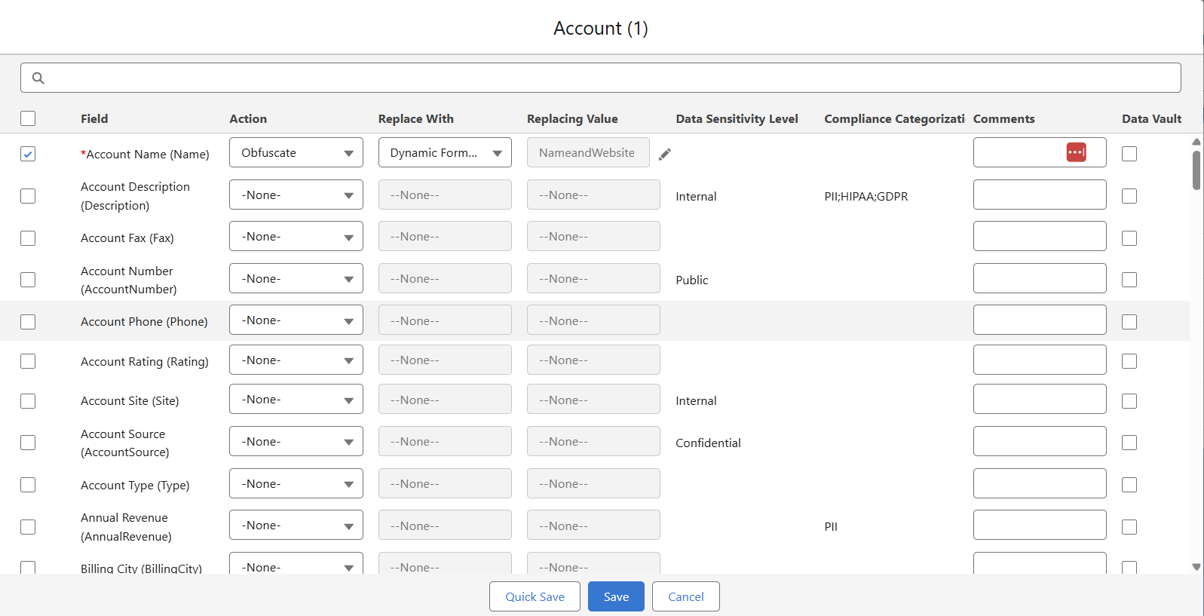
Task: Click the pencil edit icon beside NameandWebsite
Action: click(x=664, y=154)
